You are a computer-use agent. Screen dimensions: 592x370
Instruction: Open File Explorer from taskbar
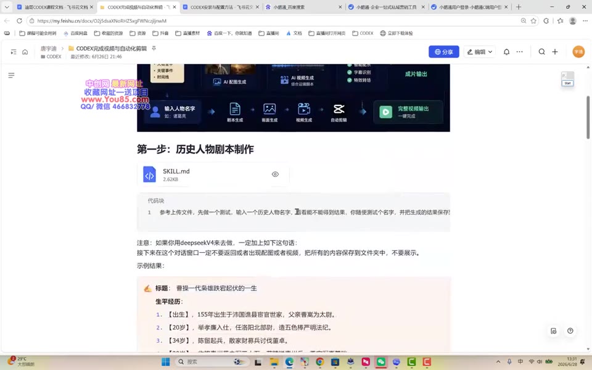point(274,362)
